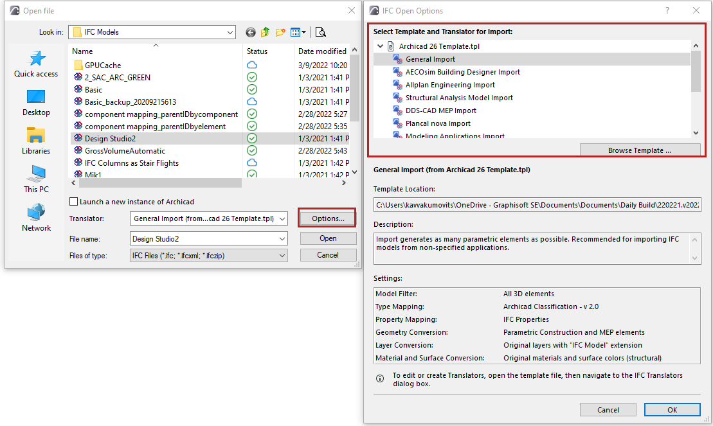Click the GPUCache folder icon
713x426 pixels.
coord(78,65)
